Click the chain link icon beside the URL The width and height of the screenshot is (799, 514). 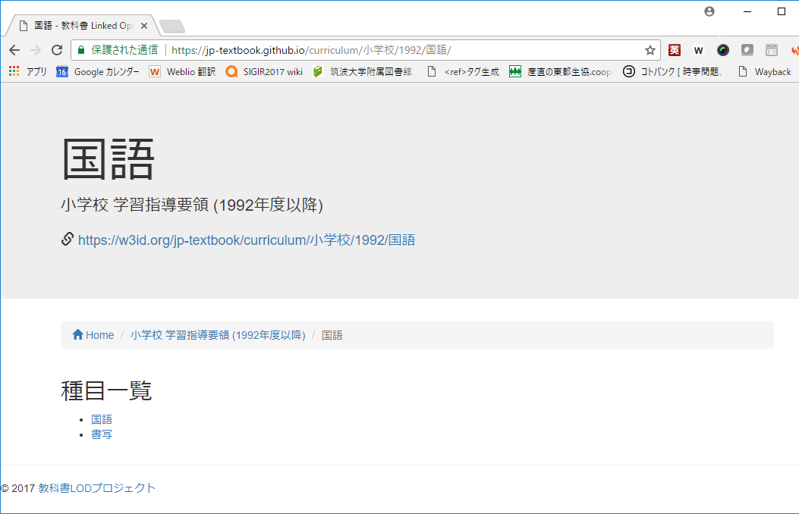(x=66, y=239)
